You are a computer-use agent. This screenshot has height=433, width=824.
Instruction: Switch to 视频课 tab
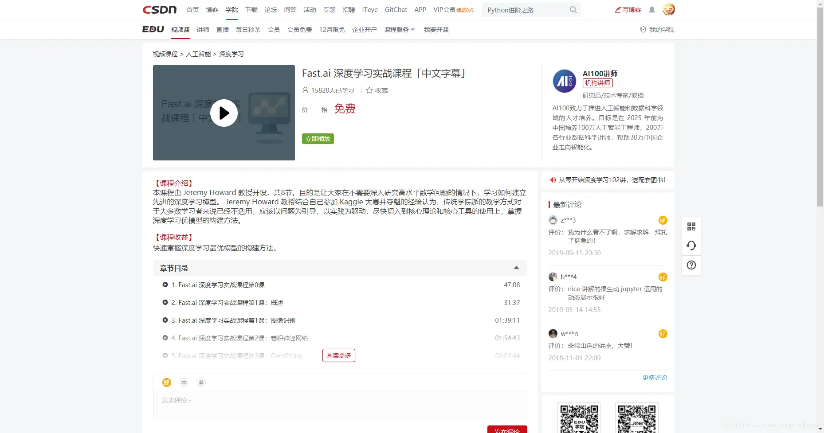click(180, 30)
